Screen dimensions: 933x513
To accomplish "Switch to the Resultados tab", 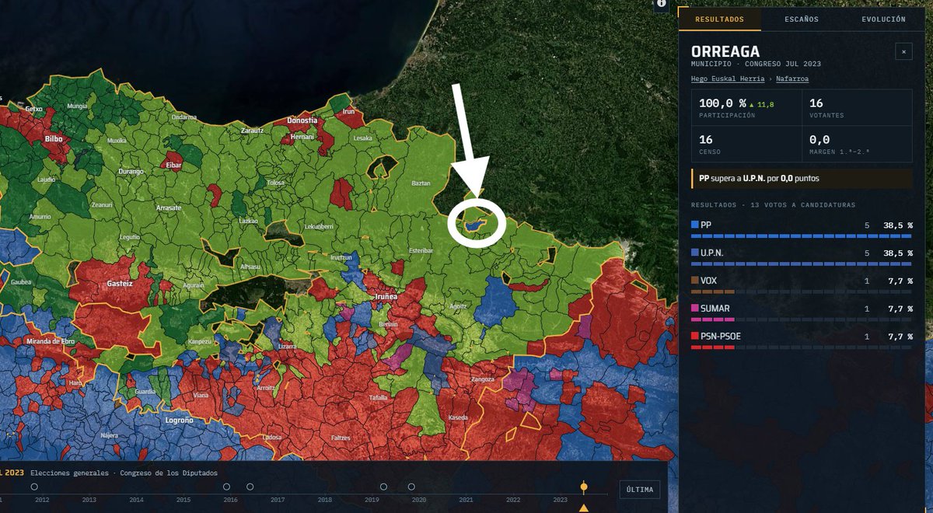I will tap(720, 19).
